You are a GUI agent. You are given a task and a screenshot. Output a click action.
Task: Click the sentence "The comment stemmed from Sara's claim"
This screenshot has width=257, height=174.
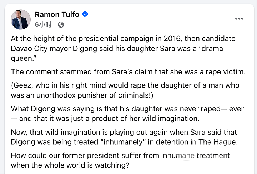[x=128, y=72]
